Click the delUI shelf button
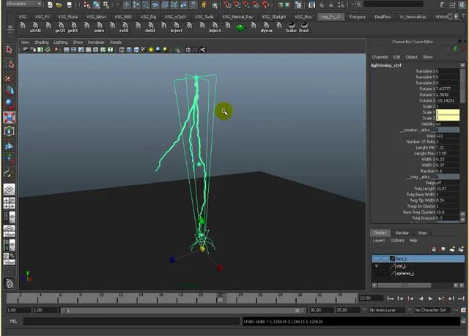 pyautogui.click(x=150, y=27)
